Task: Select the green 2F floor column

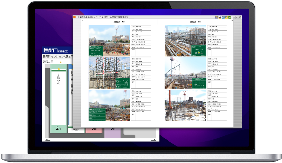Action: coord(58,98)
